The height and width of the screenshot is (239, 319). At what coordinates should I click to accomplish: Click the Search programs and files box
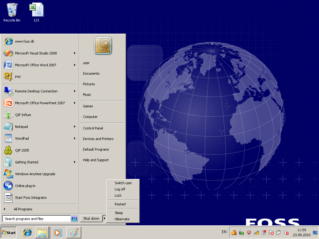36,219
